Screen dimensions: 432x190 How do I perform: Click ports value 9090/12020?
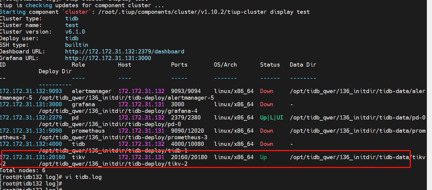click(187, 131)
